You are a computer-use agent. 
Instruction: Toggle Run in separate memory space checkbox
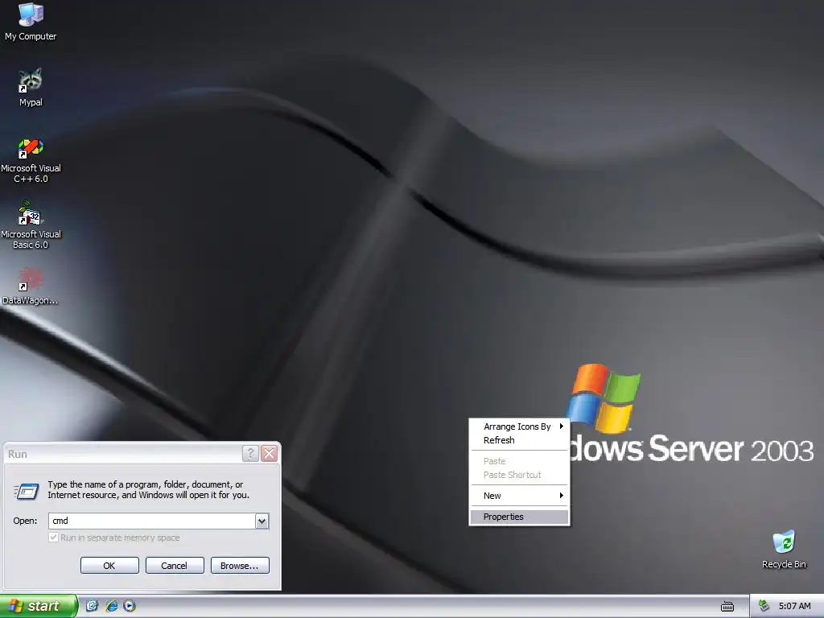pos(53,538)
